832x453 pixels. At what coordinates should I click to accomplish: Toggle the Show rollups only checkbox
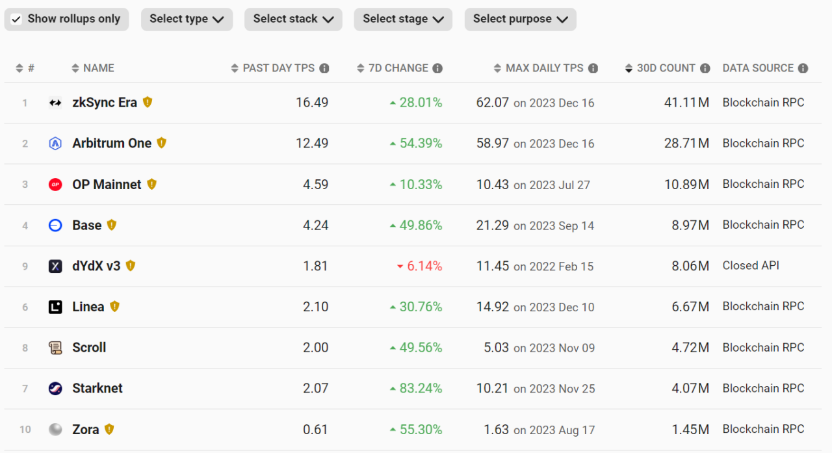17,19
